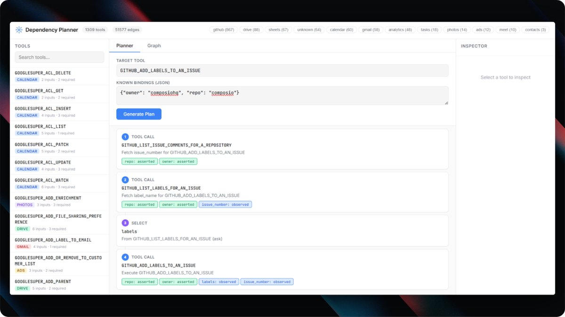Viewport: 565px width, 317px height.
Task: Filter by tasks (18) chip
Action: 429,30
